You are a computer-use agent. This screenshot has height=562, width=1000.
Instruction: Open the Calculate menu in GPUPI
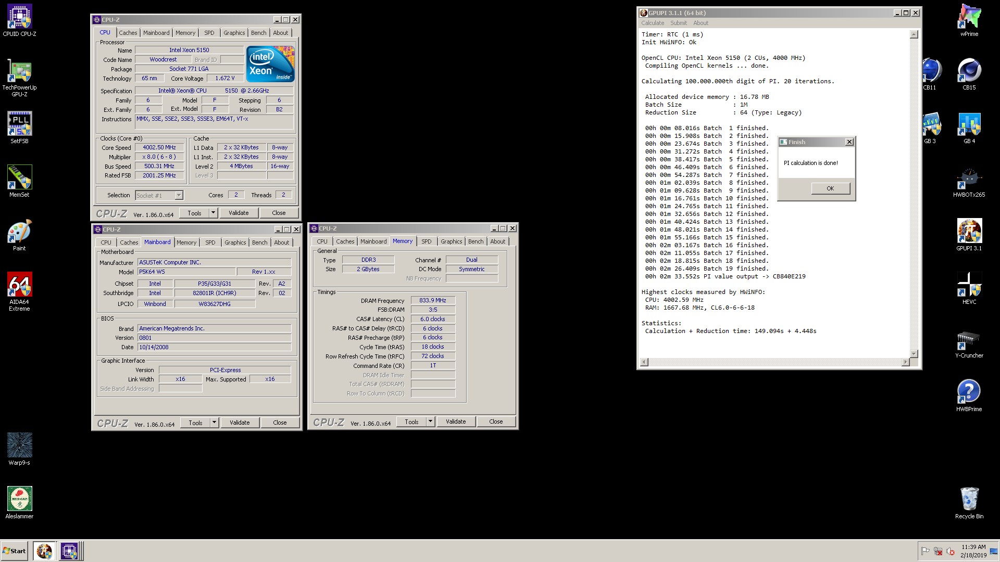653,23
